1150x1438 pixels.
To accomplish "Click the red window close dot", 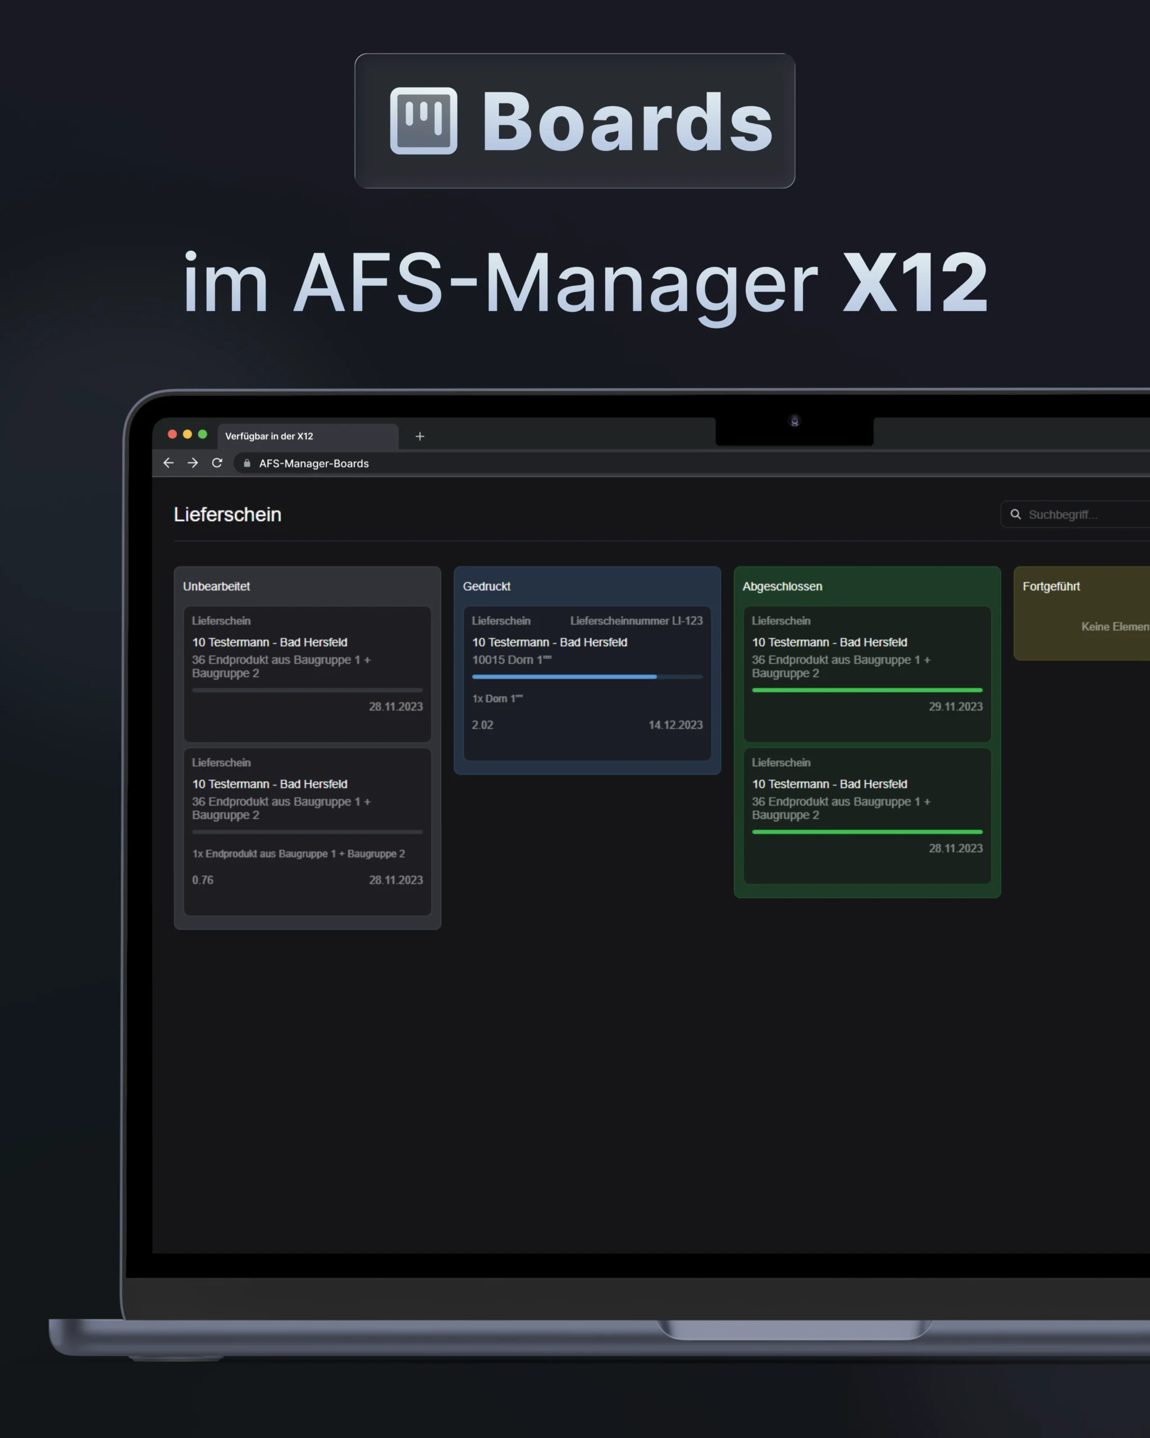I will coord(172,434).
